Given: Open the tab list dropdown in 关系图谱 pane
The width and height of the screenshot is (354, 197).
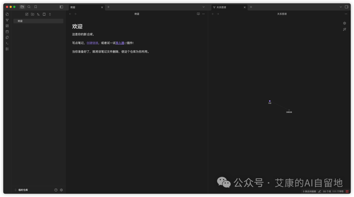Looking at the screenshot, I should pyautogui.click(x=341, y=7).
